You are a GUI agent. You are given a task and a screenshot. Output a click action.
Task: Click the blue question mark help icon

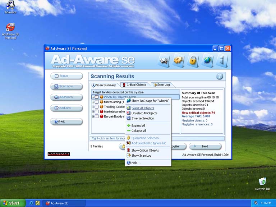[x=219, y=76]
